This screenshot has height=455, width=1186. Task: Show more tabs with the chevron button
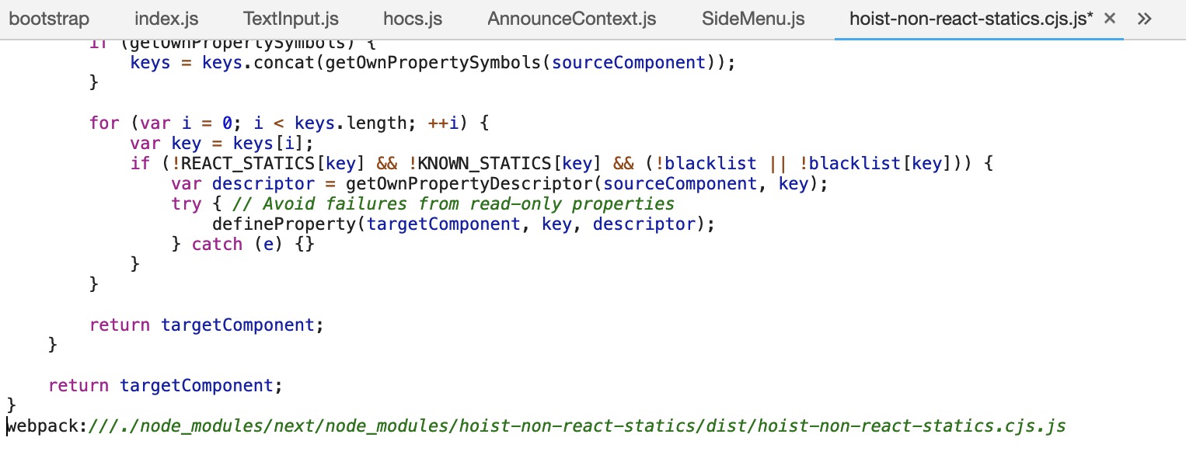(1144, 19)
